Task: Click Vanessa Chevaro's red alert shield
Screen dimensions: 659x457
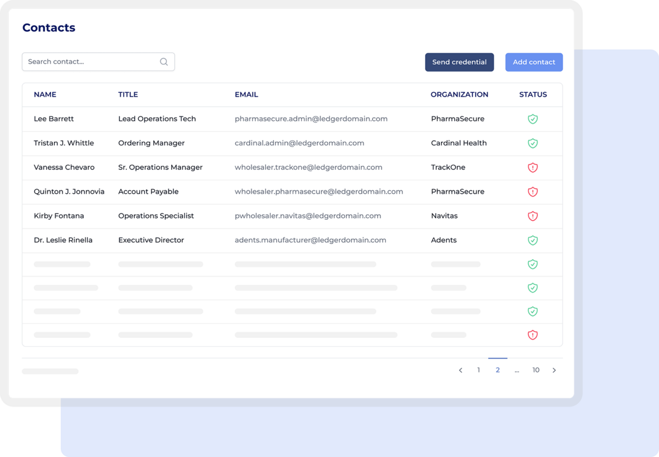Action: click(x=532, y=168)
